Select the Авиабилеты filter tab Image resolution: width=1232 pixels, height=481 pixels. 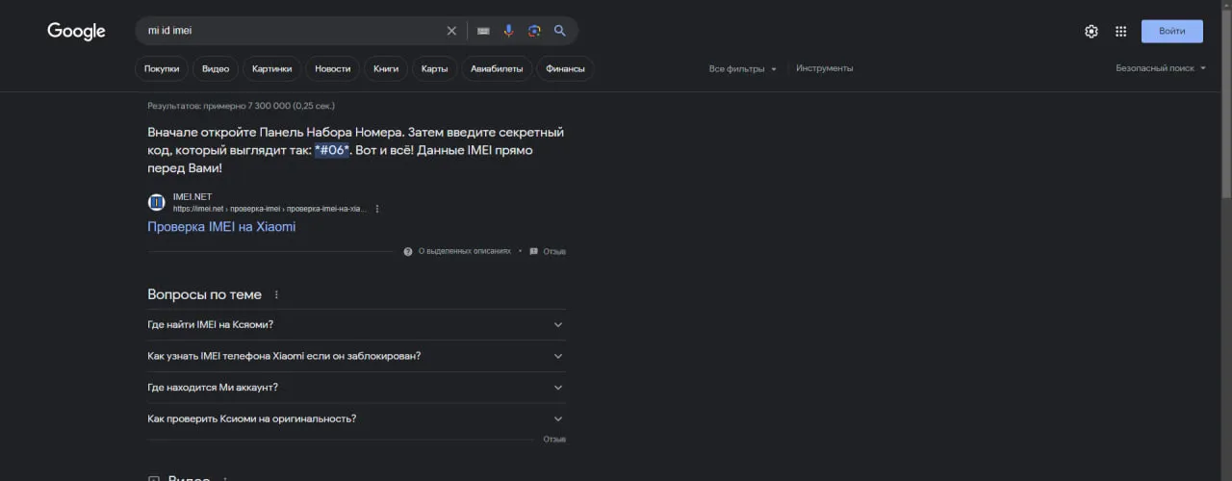pos(497,68)
